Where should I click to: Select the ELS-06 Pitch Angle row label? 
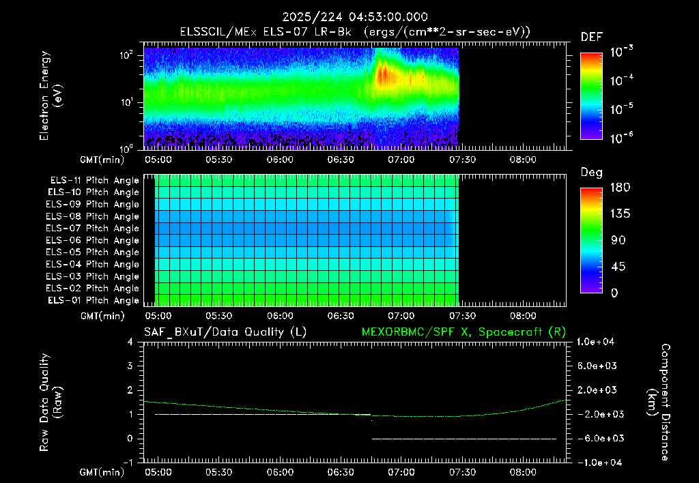point(93,241)
